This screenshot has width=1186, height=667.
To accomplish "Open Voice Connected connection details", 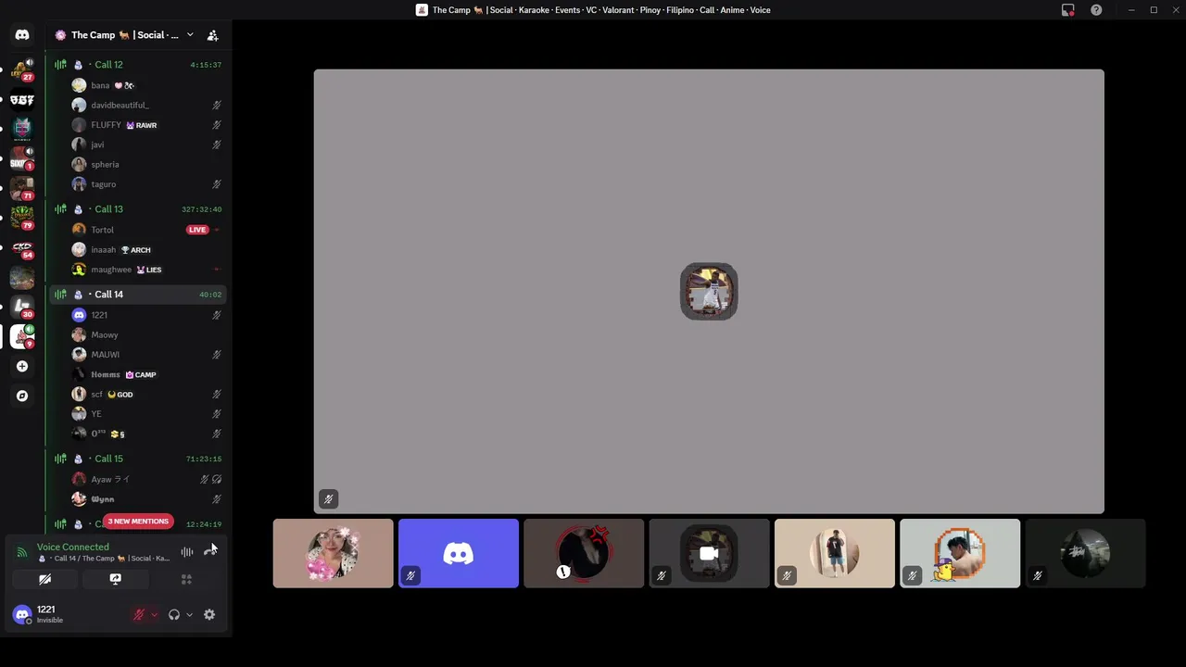I will click(x=72, y=547).
